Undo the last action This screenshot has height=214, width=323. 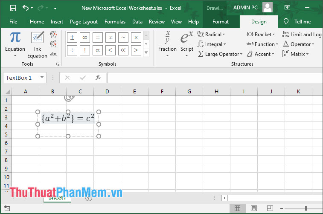point(26,8)
